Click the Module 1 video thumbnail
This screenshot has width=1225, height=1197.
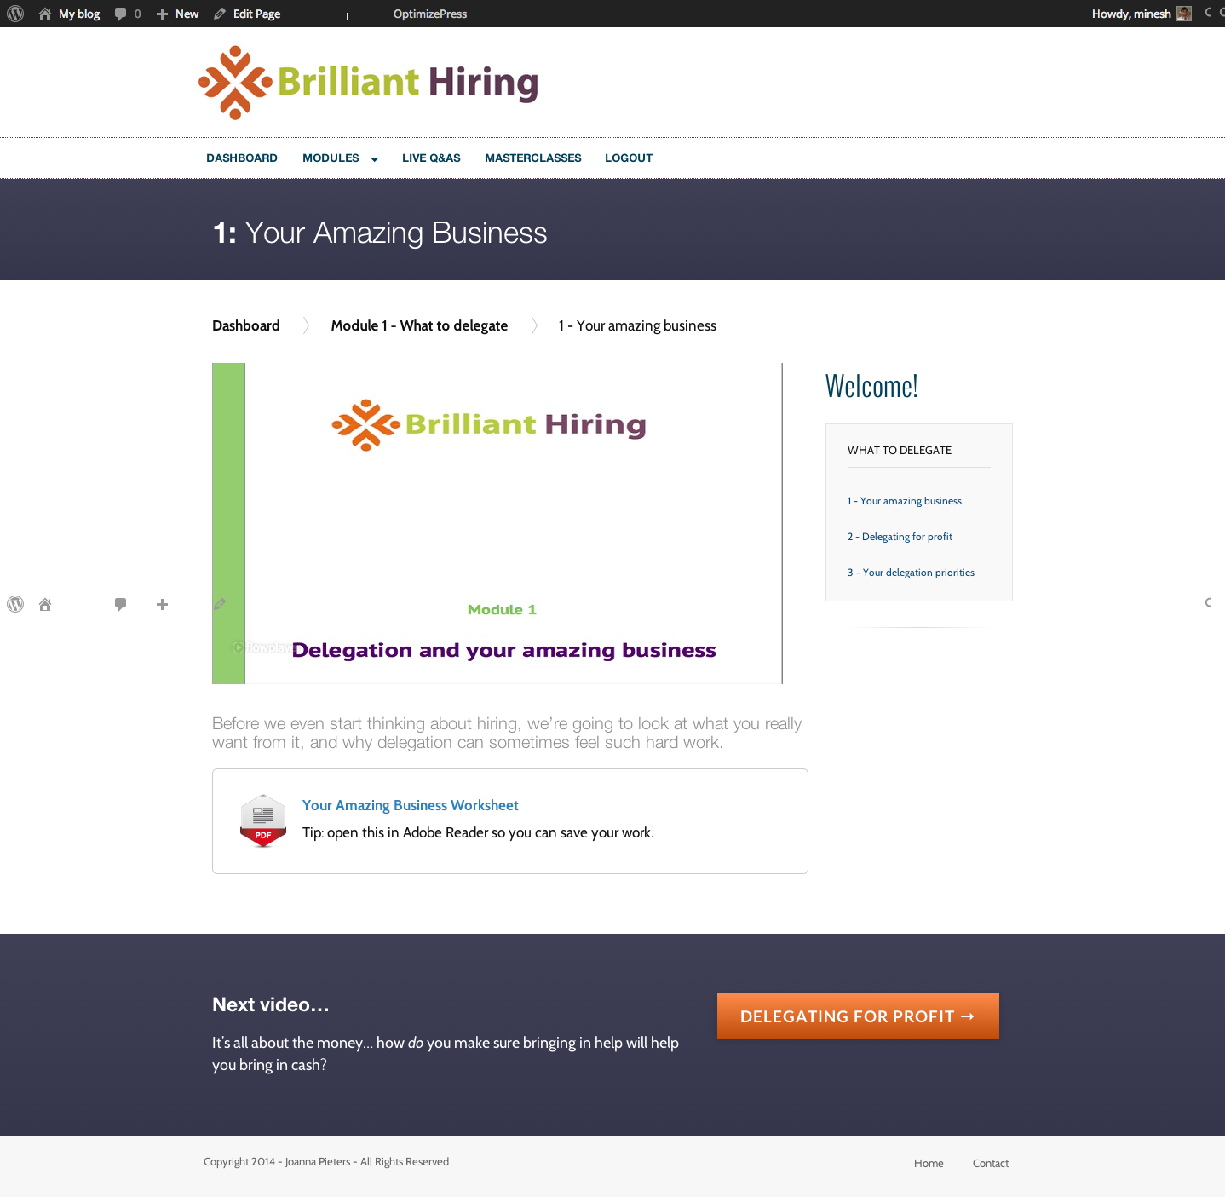(x=497, y=523)
